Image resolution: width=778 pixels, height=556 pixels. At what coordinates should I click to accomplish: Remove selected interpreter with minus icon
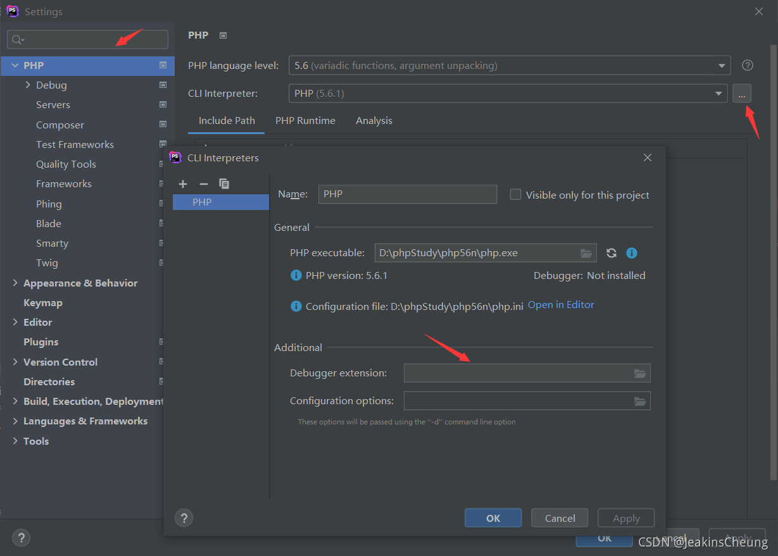click(x=203, y=184)
